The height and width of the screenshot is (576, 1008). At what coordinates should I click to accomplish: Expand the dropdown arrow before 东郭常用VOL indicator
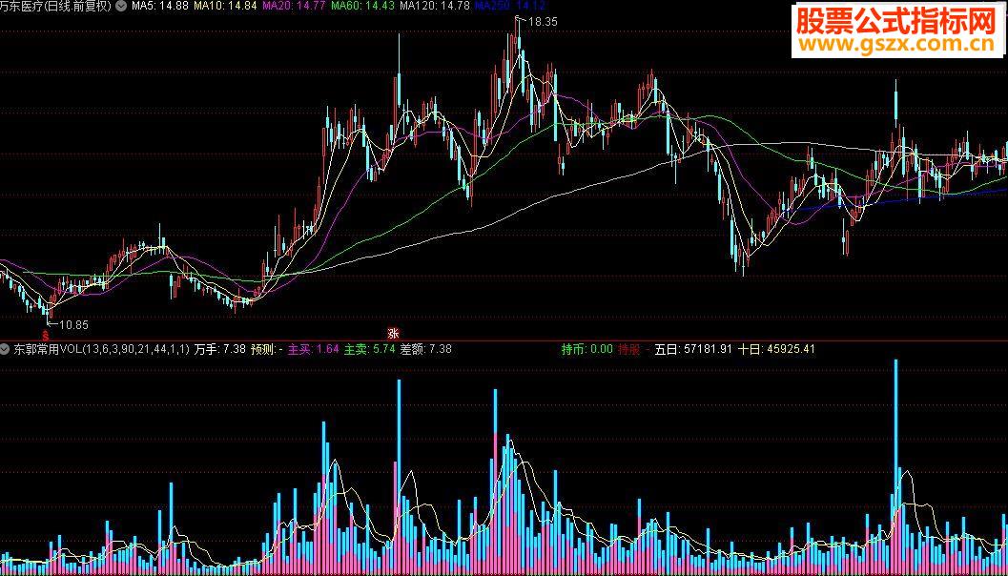6,349
